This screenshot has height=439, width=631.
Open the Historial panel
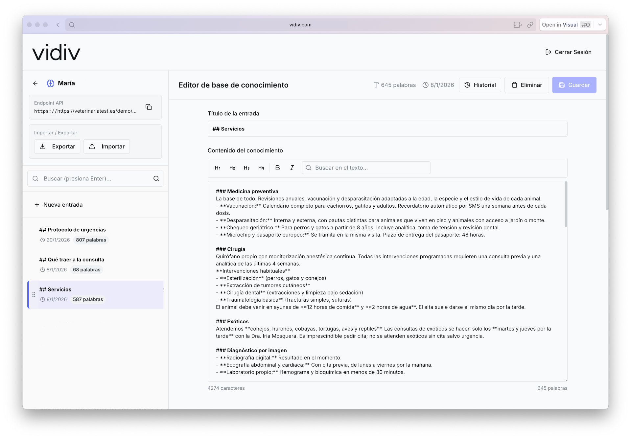pos(480,85)
